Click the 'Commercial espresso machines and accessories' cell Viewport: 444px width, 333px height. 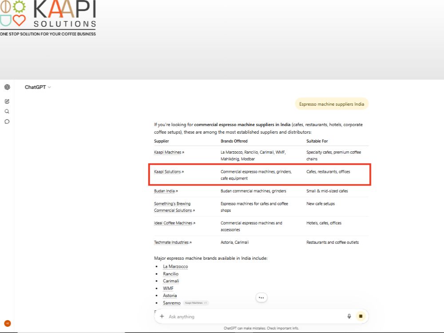[251, 226]
